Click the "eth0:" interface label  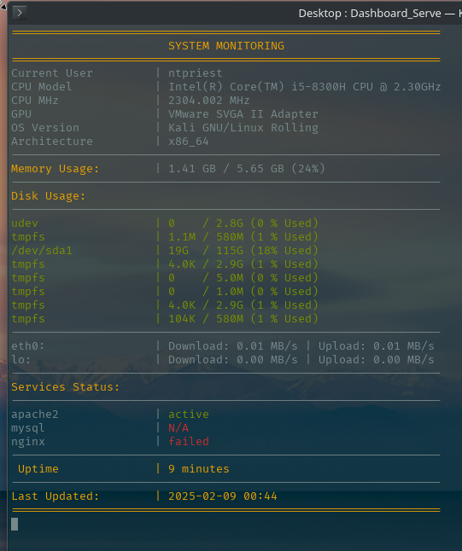pyautogui.click(x=28, y=346)
